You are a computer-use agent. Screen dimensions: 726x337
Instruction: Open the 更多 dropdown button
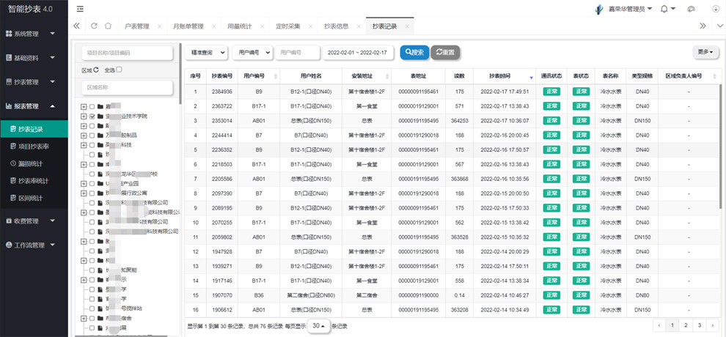(x=705, y=52)
